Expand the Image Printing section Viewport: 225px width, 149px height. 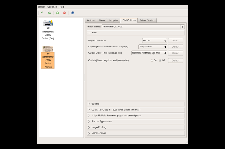(136, 127)
